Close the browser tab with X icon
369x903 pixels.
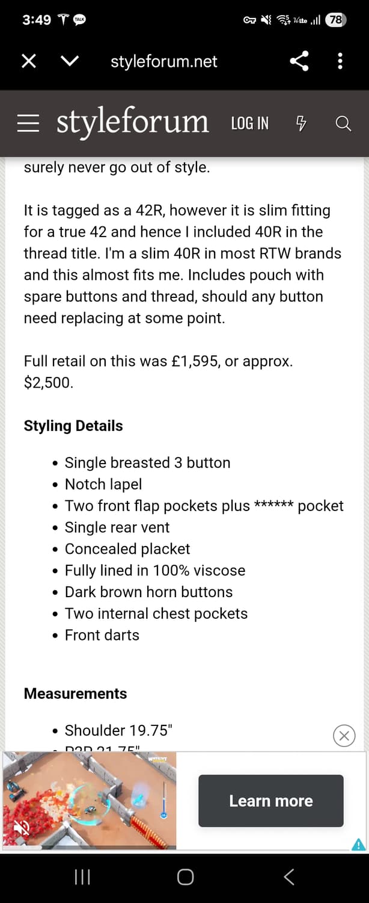(x=29, y=61)
